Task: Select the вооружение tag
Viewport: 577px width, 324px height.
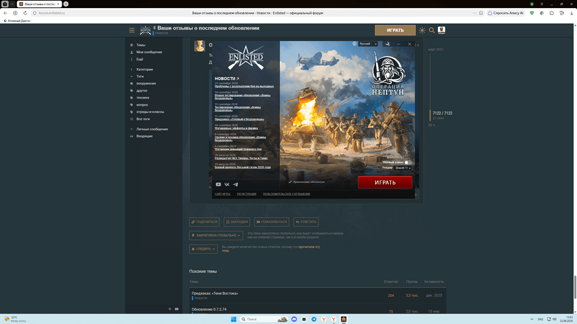Action: tap(146, 84)
